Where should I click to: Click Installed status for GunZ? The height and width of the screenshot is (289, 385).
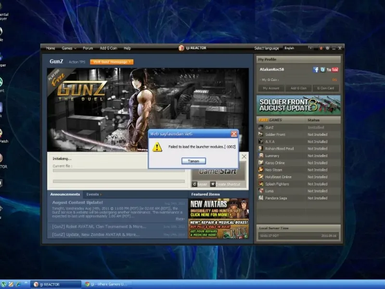(316, 127)
